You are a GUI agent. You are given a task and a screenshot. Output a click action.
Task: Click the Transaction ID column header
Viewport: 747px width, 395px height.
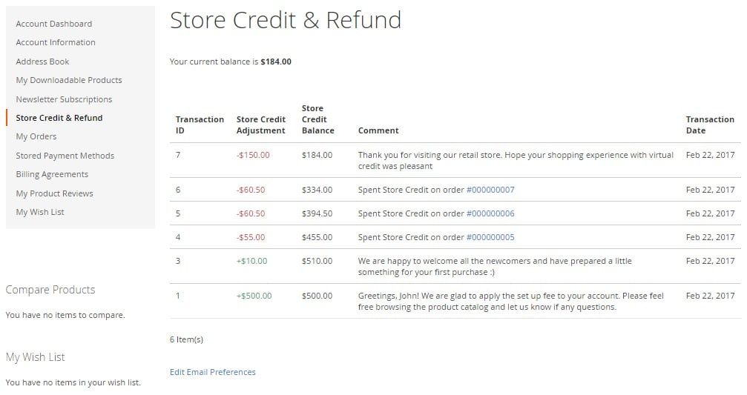[200, 125]
